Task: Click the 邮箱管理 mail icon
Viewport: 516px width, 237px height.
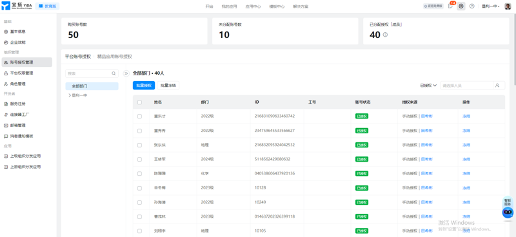Action: pyautogui.click(x=6, y=125)
